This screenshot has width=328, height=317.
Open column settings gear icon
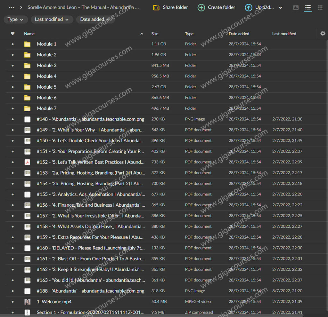[323, 34]
